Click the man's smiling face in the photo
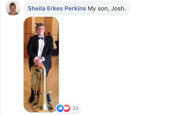The image size is (184, 115). tap(41, 29)
